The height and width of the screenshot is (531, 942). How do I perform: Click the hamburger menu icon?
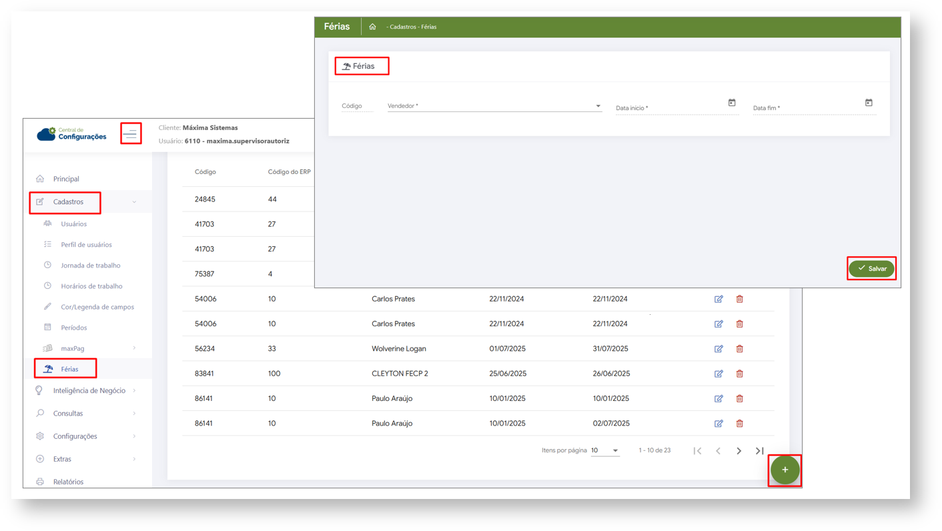coord(130,134)
